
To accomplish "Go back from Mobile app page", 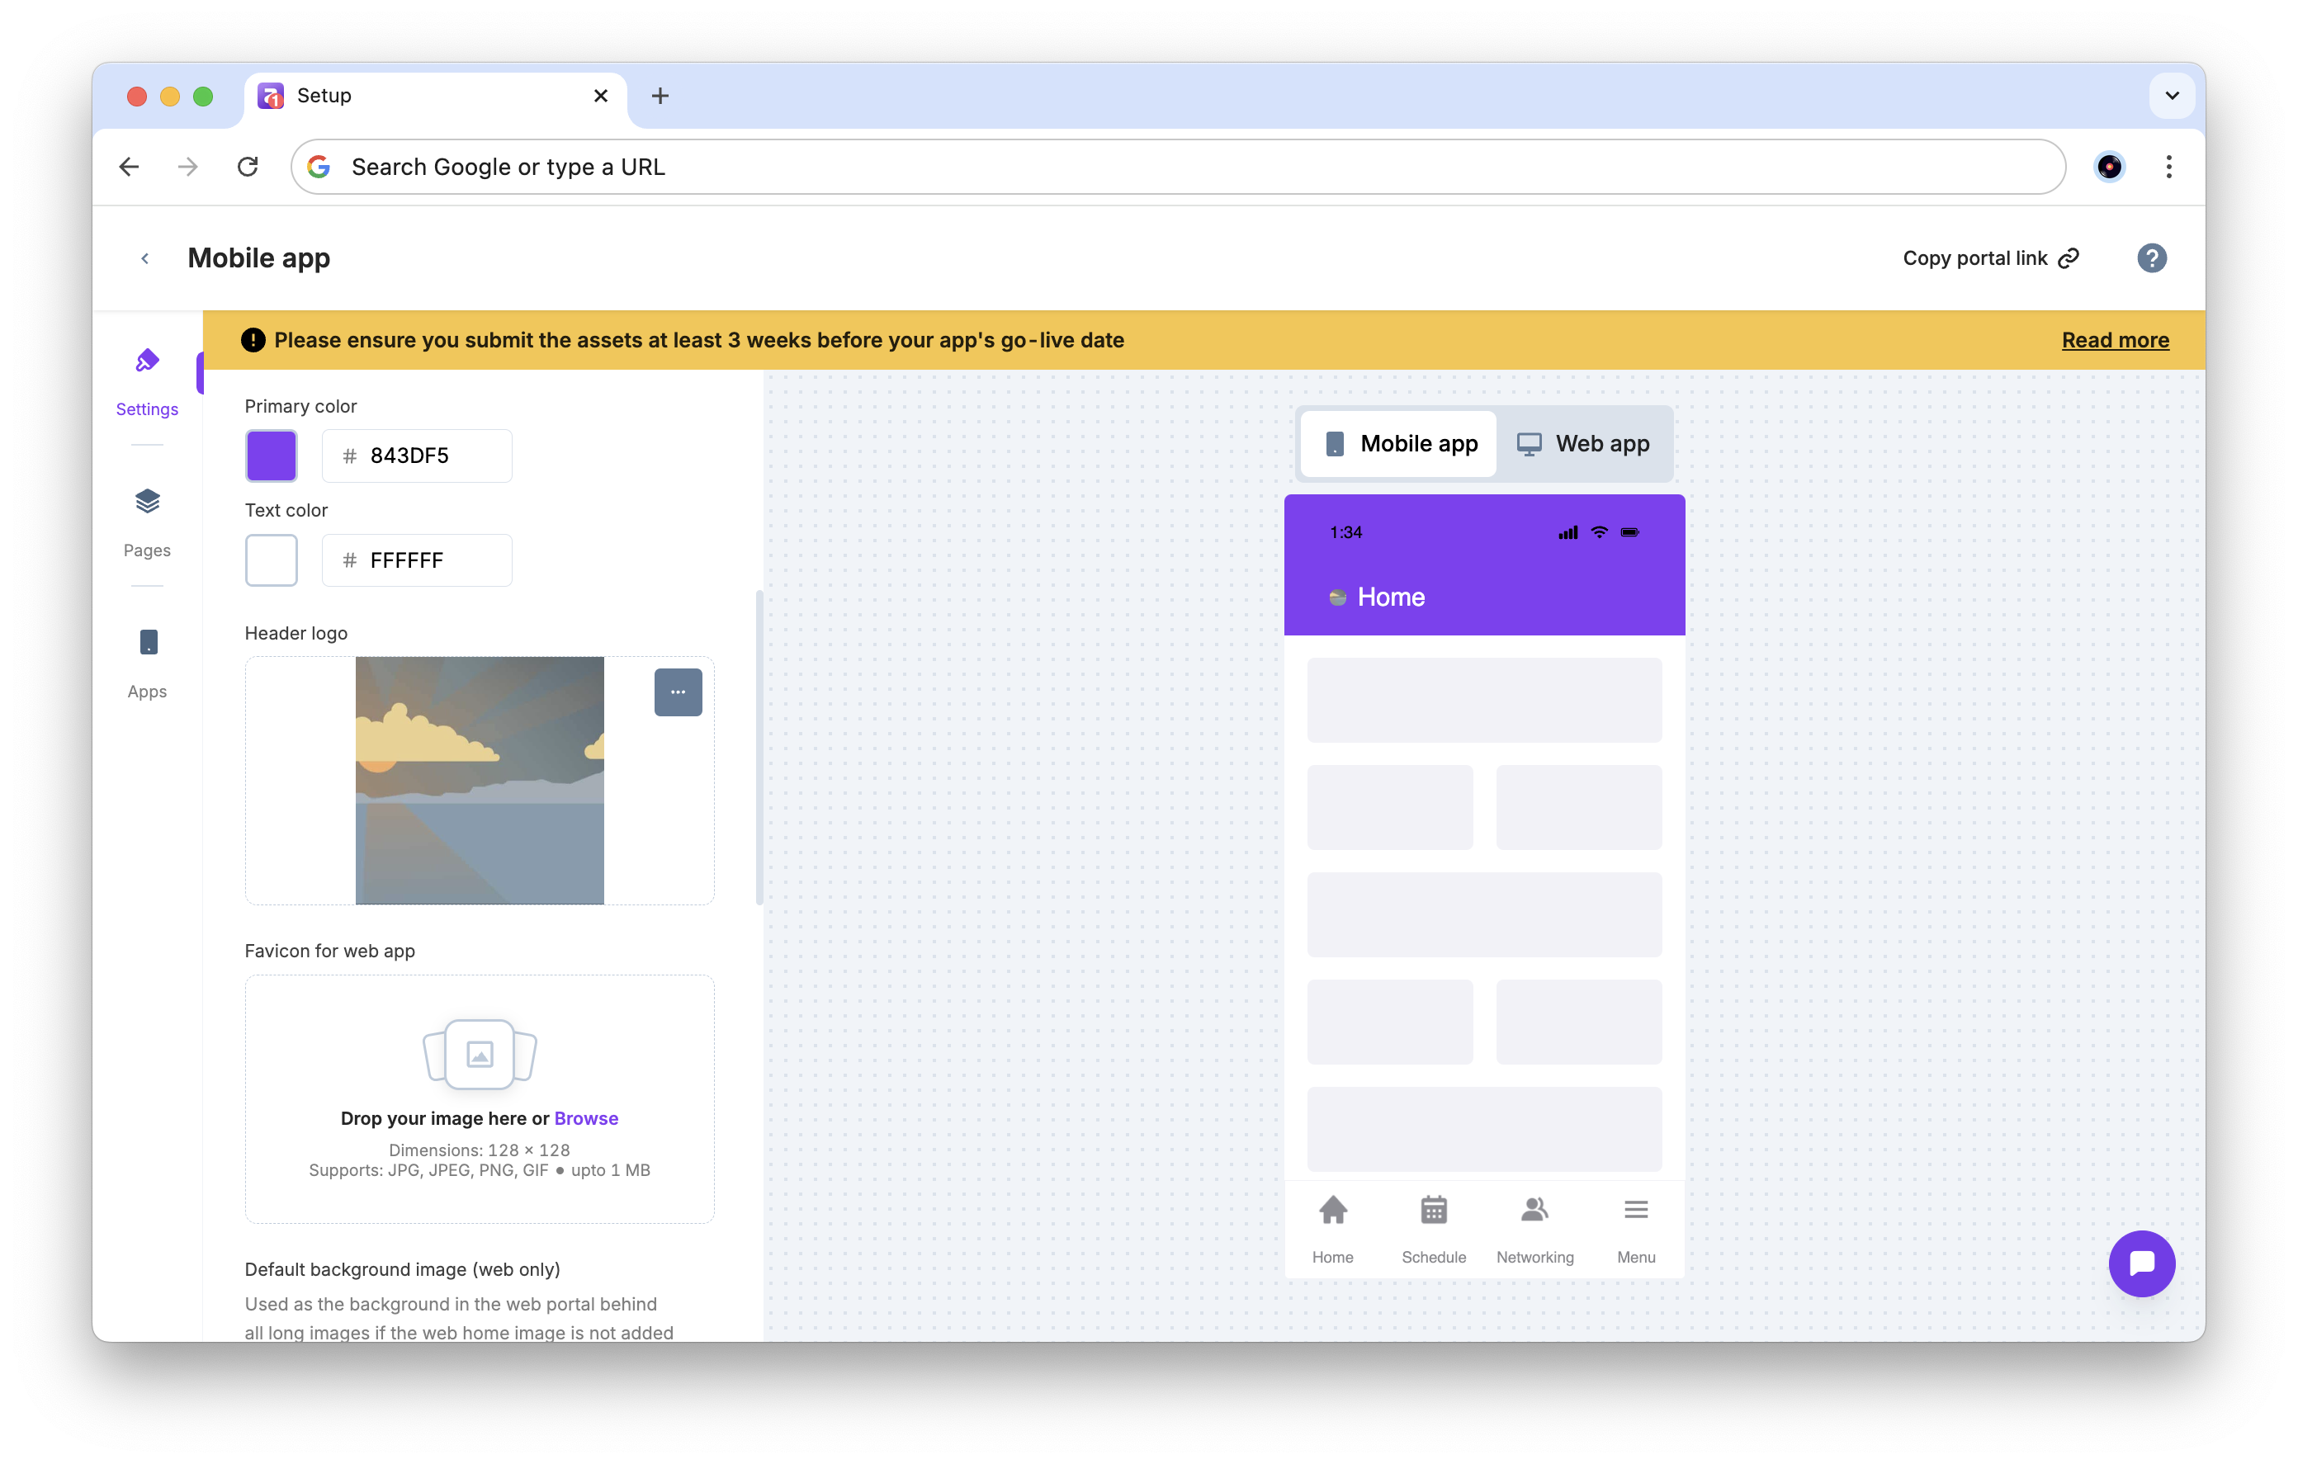I will tap(145, 258).
